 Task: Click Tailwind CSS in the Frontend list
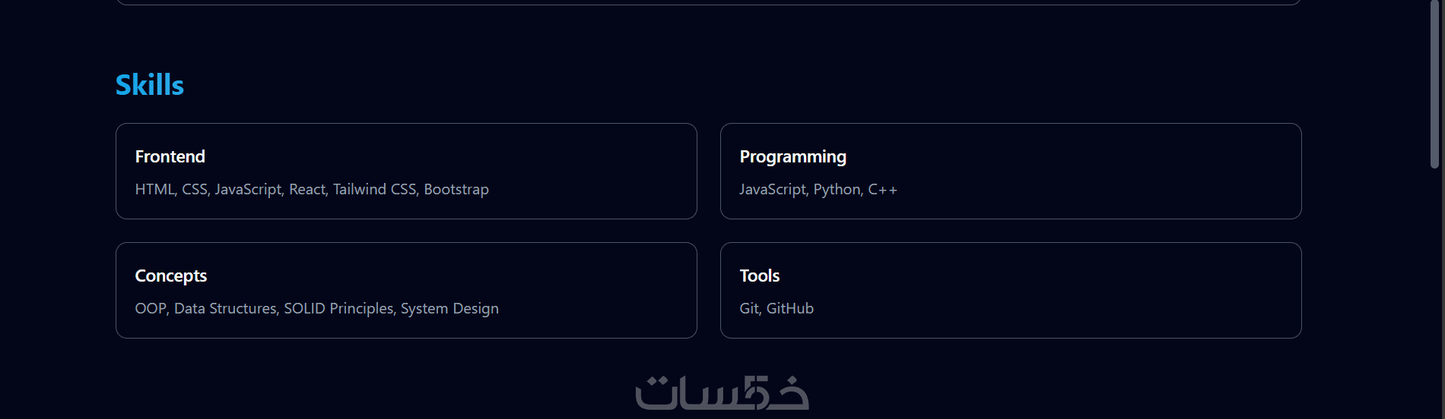(375, 189)
